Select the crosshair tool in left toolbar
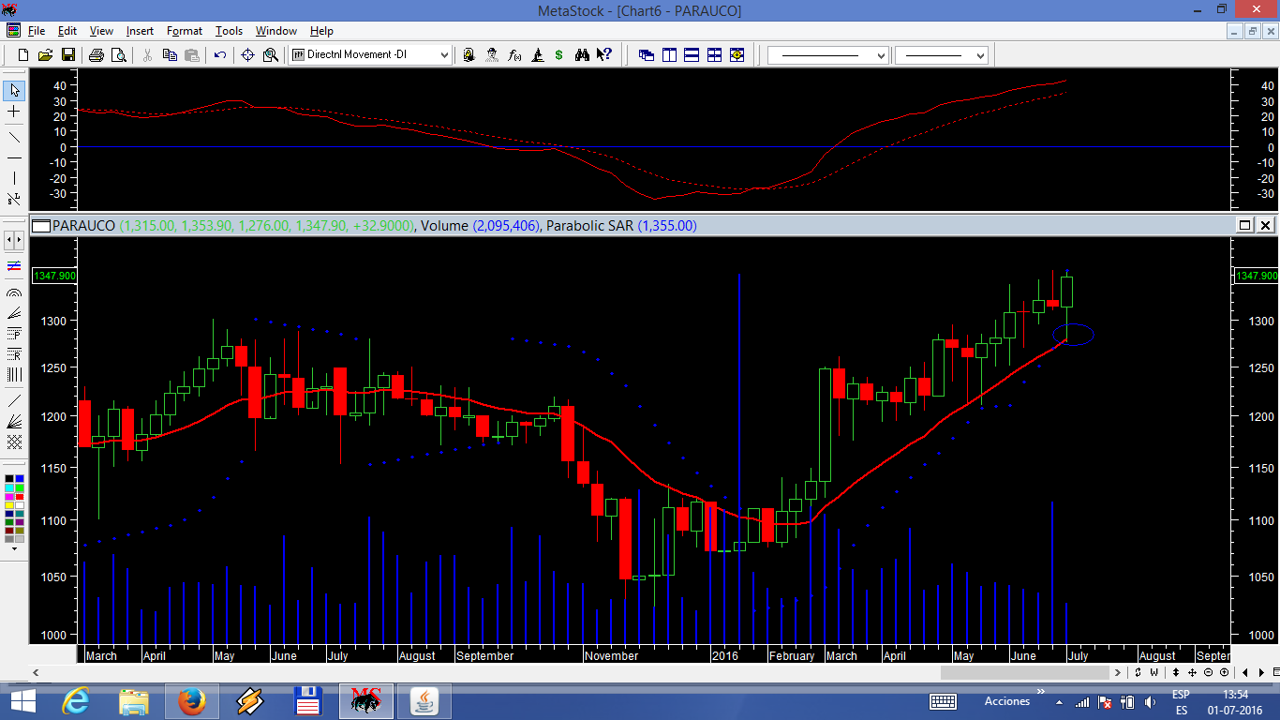This screenshot has width=1280, height=720. pyautogui.click(x=14, y=112)
